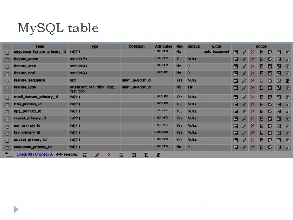
Task: Browse distinct values of sequence_feature_primary_id
Action: click(236, 52)
